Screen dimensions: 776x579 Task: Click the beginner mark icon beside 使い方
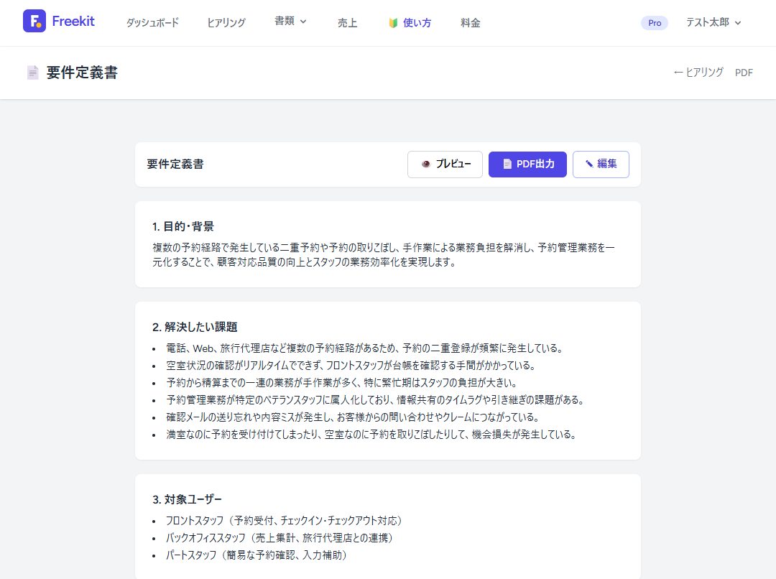pos(394,23)
